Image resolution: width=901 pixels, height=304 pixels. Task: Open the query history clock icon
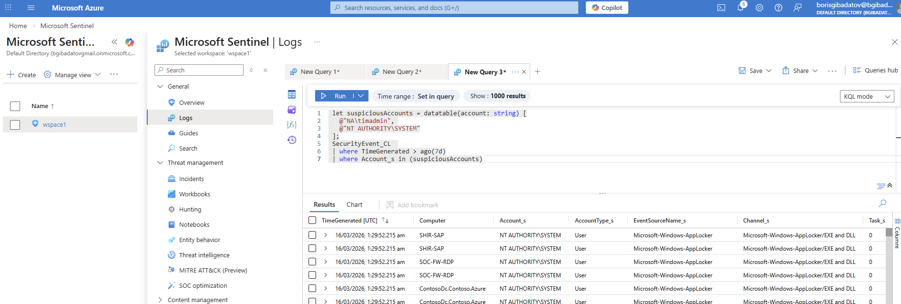coord(292,140)
